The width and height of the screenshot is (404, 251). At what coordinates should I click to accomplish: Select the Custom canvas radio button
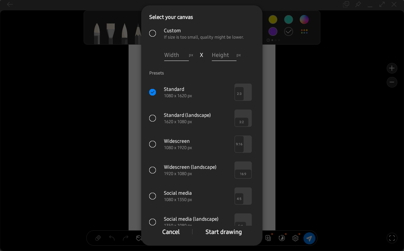(153, 33)
